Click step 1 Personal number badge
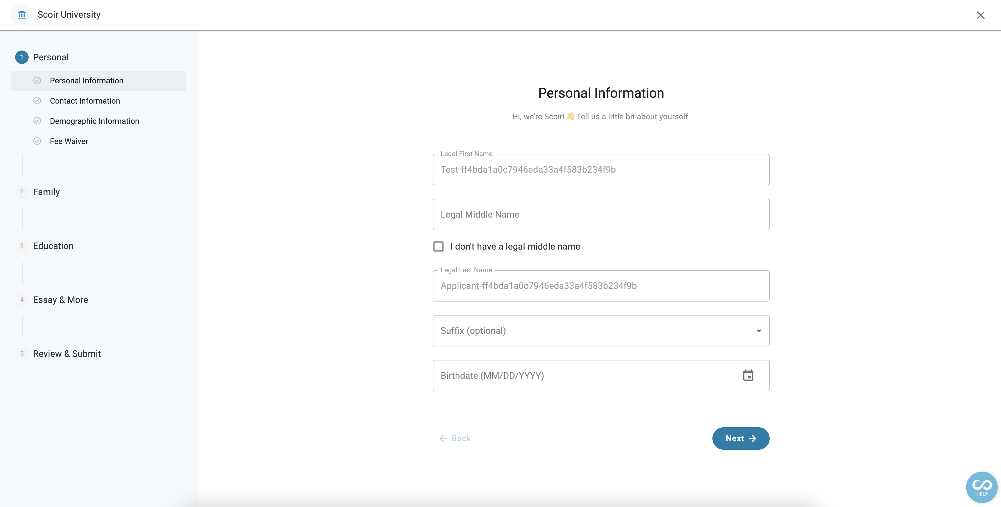 pyautogui.click(x=22, y=57)
